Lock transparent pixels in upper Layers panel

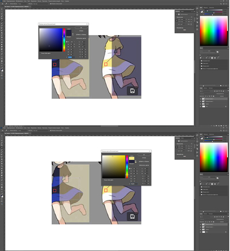coord(206,96)
